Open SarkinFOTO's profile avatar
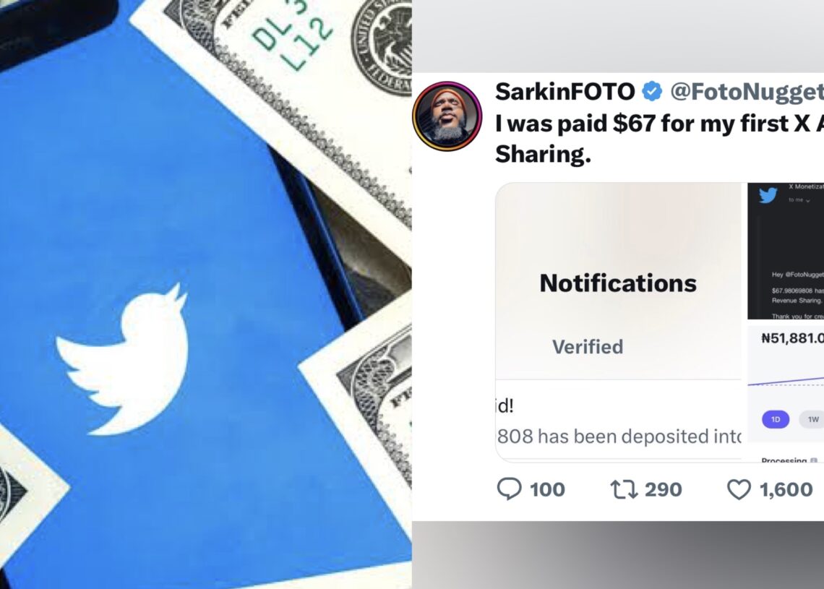 [447, 116]
